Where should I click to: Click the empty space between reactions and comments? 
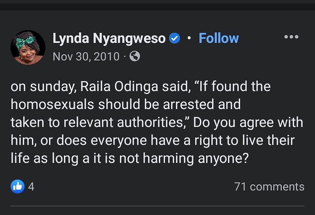(132, 187)
